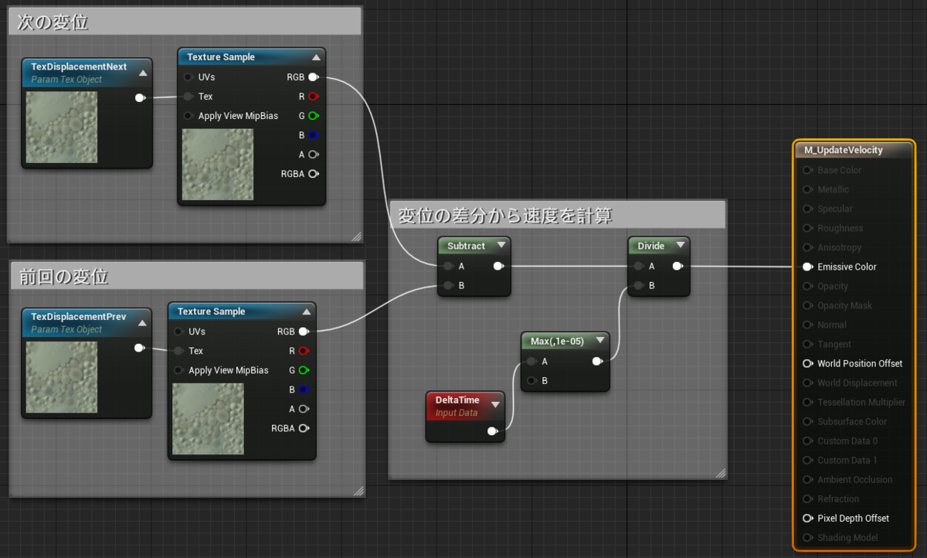Click green G pin in 前回の変位 group
This screenshot has width=927, height=558.
pos(304,370)
